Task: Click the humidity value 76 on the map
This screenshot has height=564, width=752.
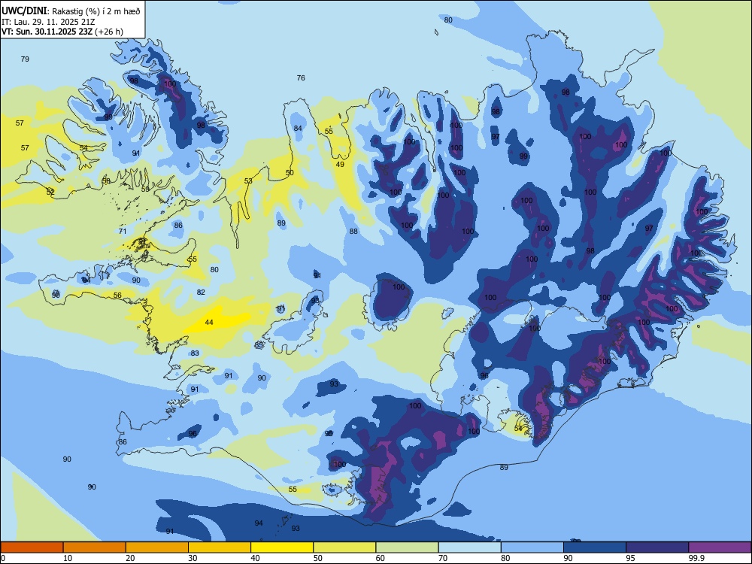Action: pos(301,77)
